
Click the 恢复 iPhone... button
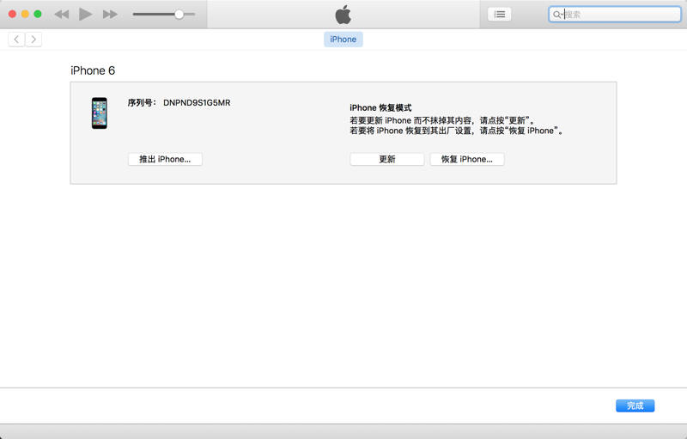(x=467, y=159)
